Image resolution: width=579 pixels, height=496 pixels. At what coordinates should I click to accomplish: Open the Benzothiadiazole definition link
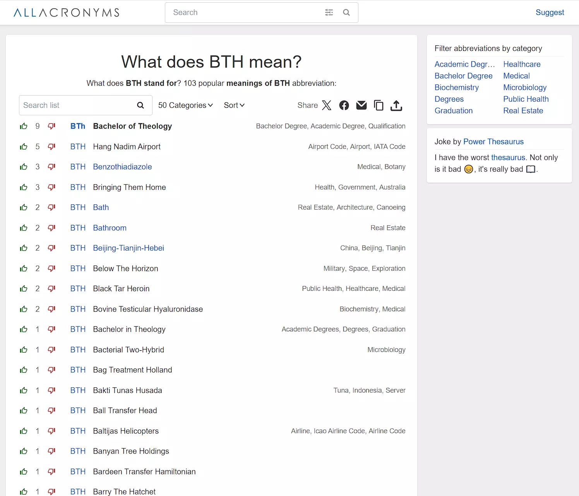point(122,167)
